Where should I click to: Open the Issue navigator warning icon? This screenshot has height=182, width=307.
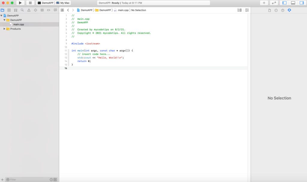click(29, 10)
